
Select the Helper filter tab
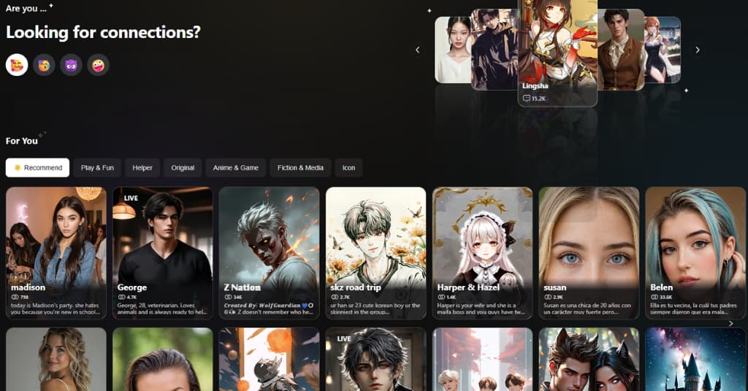point(142,168)
